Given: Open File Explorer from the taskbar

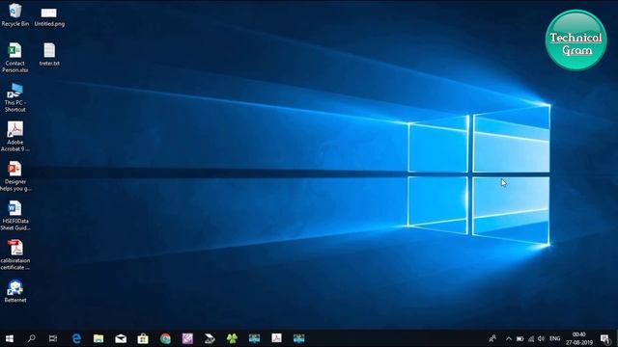Looking at the screenshot, I should (x=98, y=338).
